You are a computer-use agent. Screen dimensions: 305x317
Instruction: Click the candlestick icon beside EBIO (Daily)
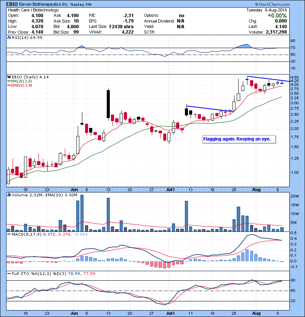(x=9, y=77)
